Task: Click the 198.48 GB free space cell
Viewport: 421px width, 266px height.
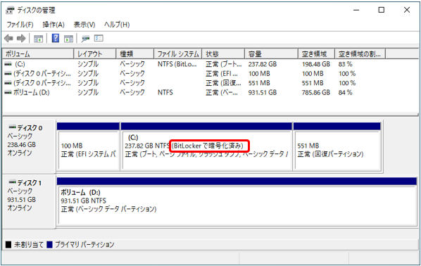Action: click(x=315, y=64)
